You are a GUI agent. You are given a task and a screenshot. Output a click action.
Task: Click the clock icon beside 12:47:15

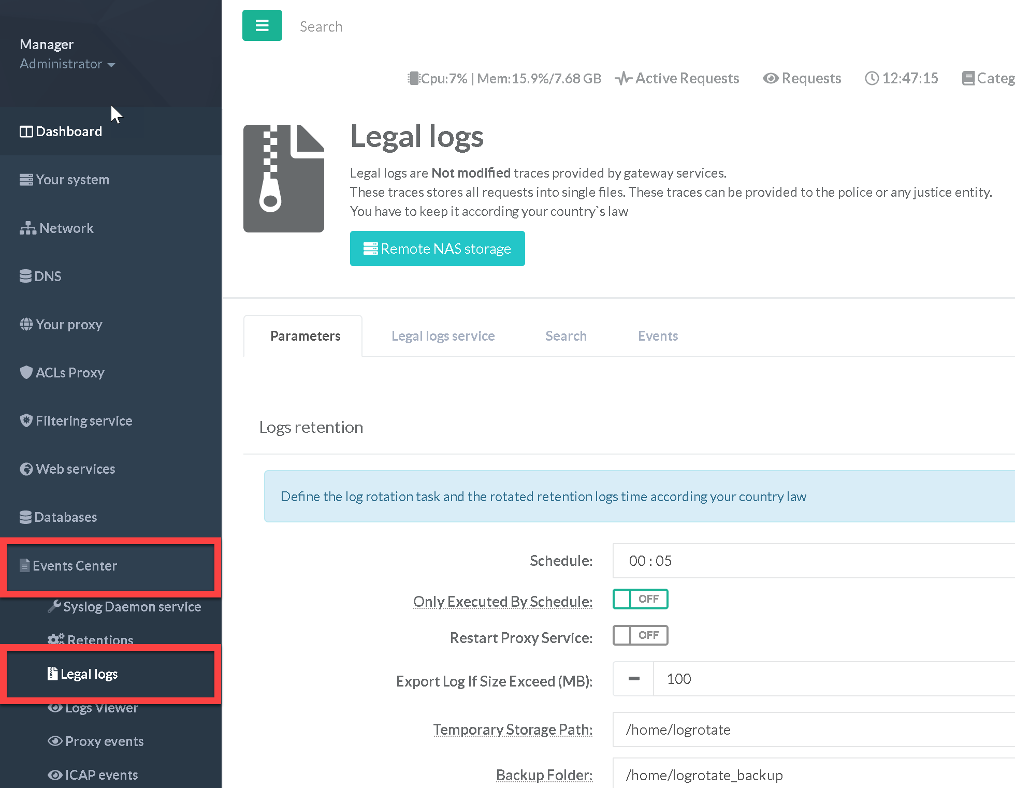pos(872,78)
